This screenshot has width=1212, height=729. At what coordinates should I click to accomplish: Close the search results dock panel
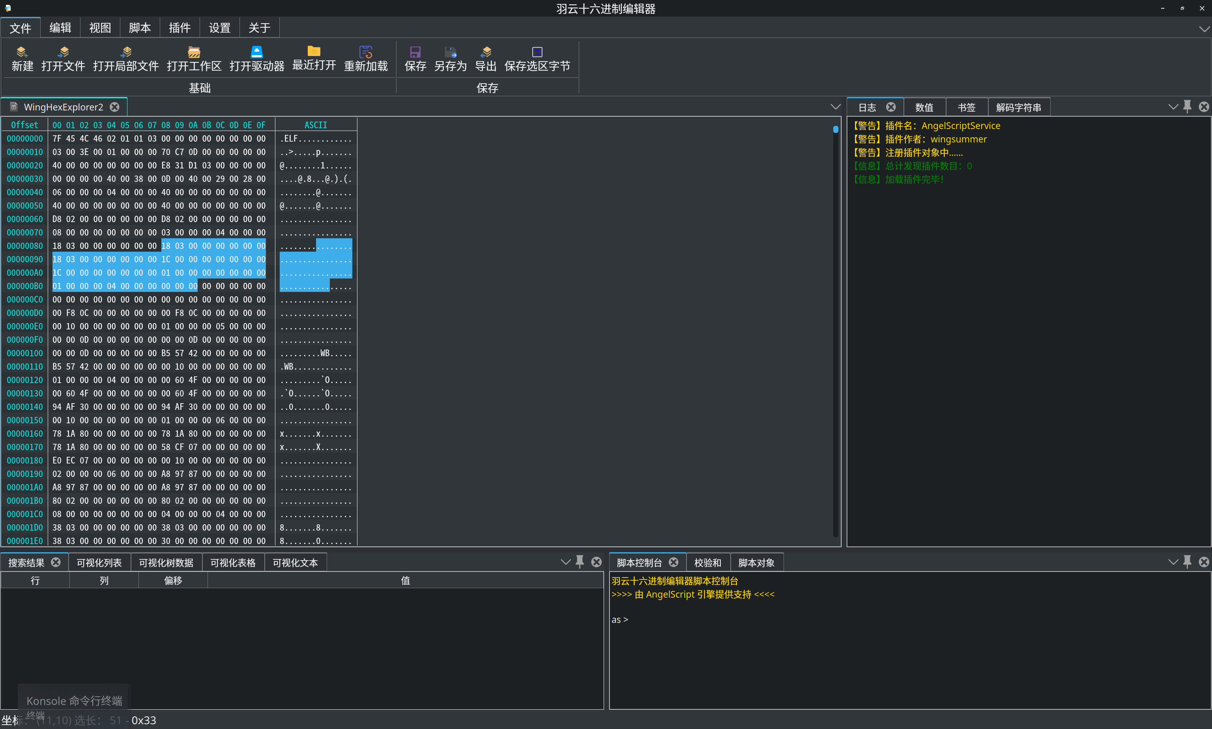(x=597, y=561)
